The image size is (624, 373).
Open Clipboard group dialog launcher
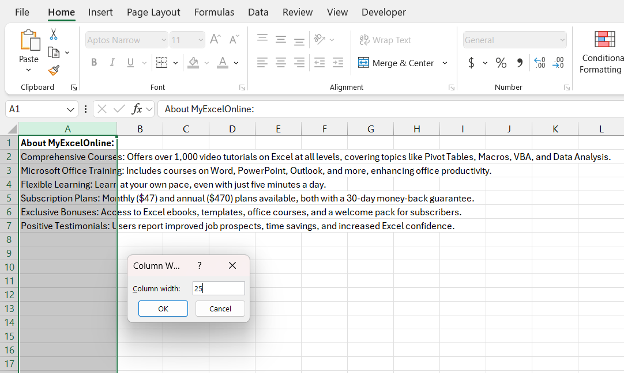pos(74,87)
